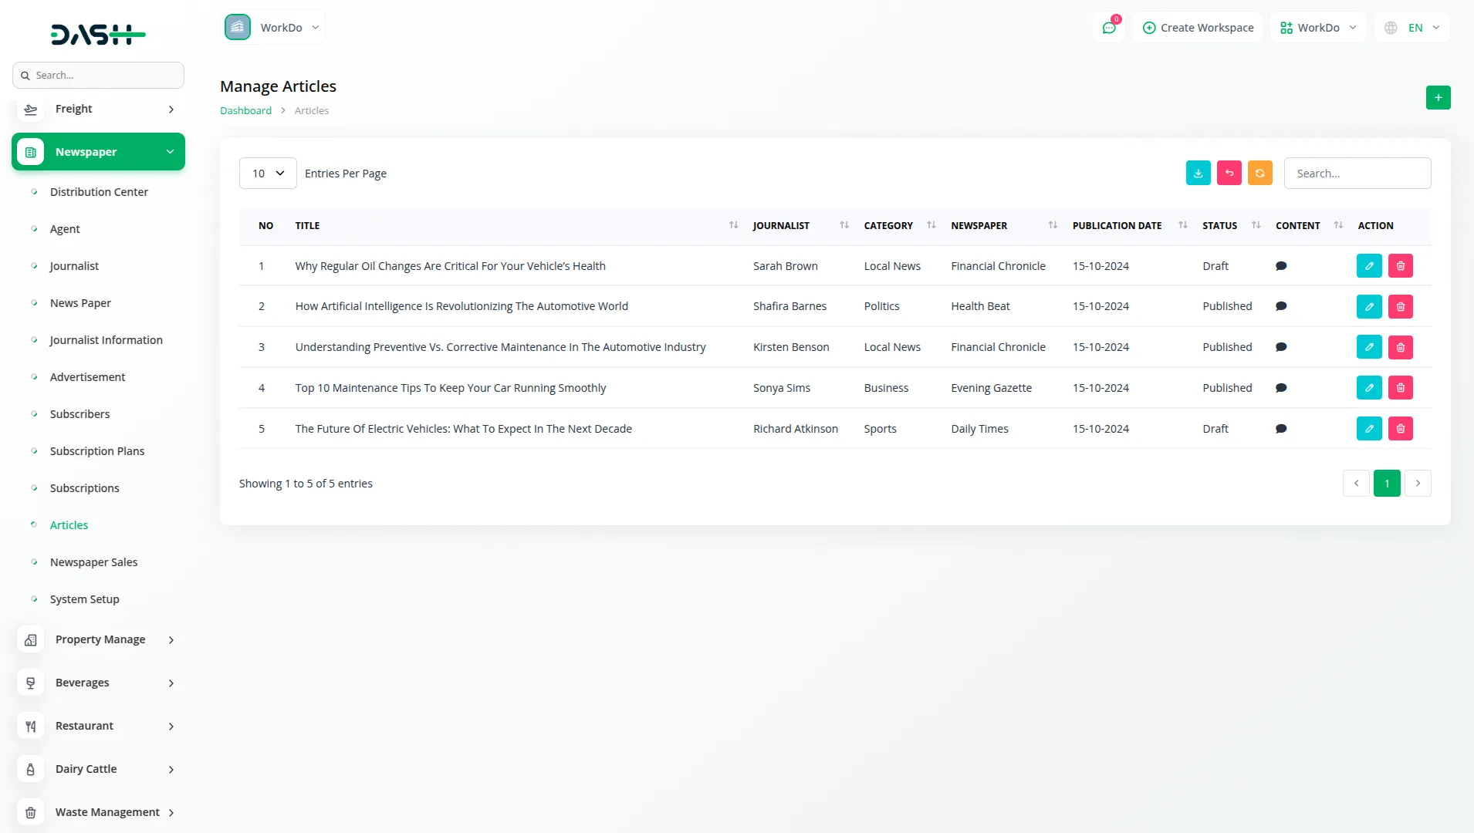The width and height of the screenshot is (1474, 833).
Task: Sort the table by Journalist column
Action: click(x=844, y=225)
